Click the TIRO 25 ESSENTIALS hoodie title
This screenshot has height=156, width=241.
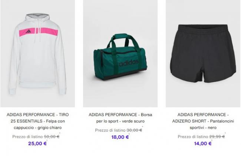point(38,121)
